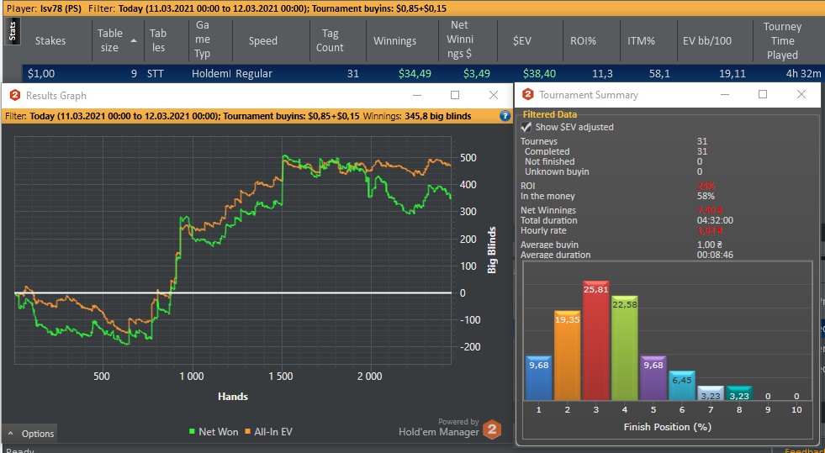Sort by the ROI% column header
The image size is (825, 453).
click(x=583, y=41)
